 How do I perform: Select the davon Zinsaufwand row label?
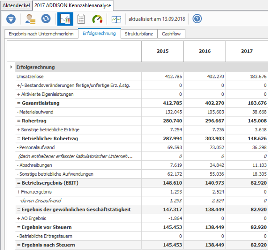coord(40,201)
